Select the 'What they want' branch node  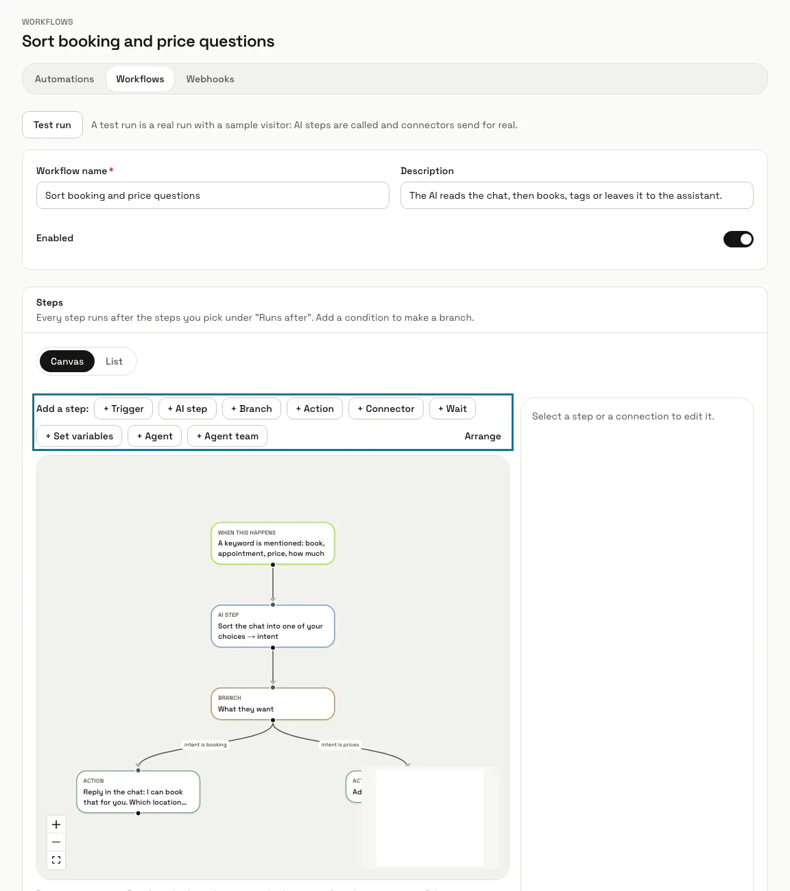(273, 704)
